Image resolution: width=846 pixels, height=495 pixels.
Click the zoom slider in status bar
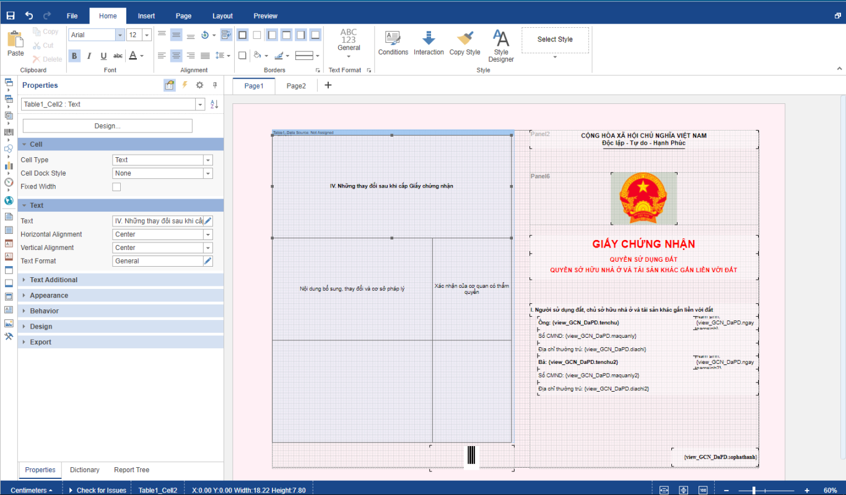click(754, 490)
